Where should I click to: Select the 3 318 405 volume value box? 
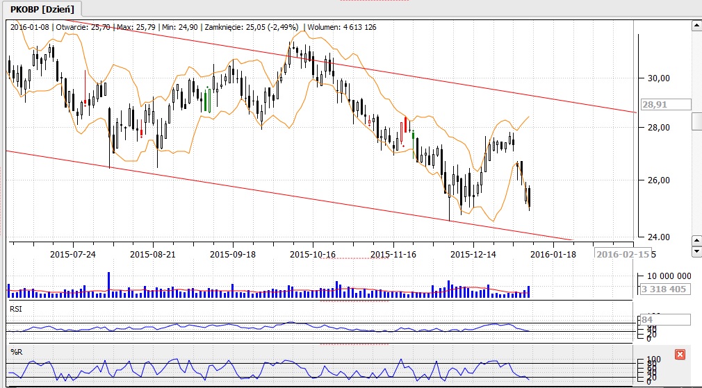(x=664, y=289)
